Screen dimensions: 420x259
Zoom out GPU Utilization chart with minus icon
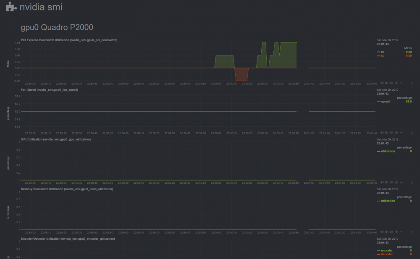pos(401,182)
